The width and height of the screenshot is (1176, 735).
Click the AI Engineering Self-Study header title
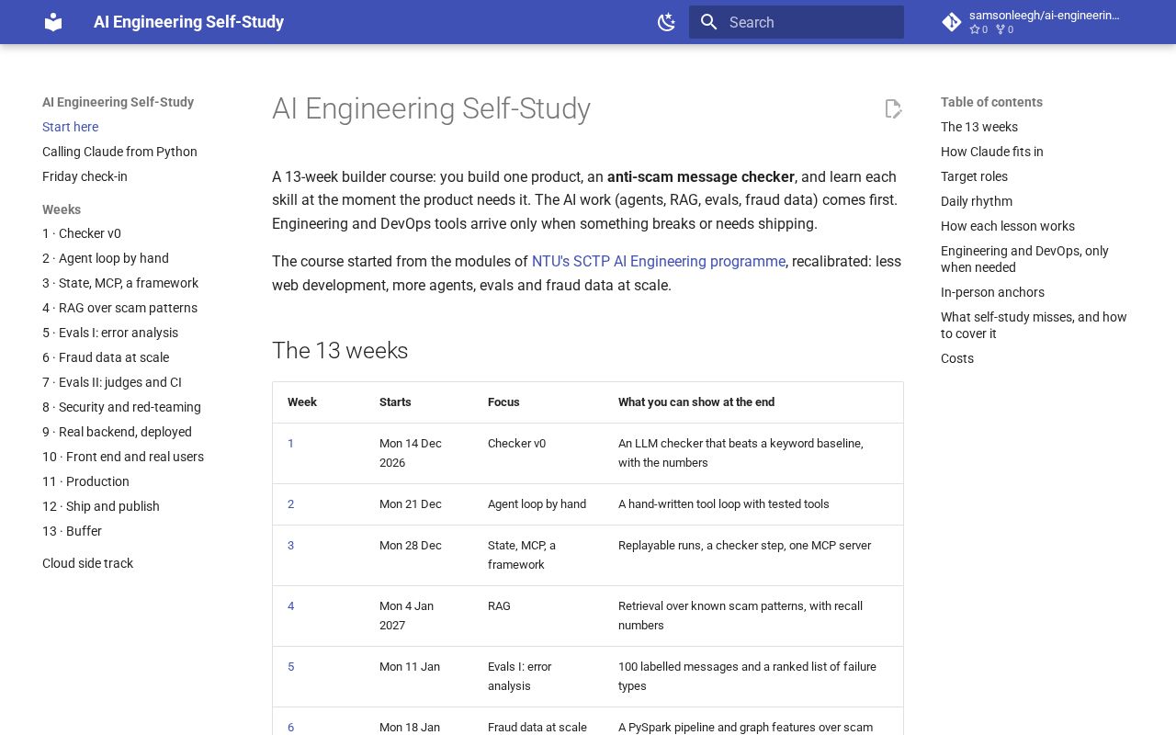point(188,22)
